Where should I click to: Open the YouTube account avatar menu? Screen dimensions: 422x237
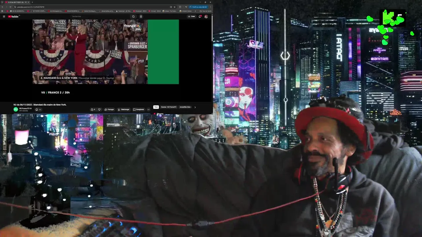coord(206,16)
